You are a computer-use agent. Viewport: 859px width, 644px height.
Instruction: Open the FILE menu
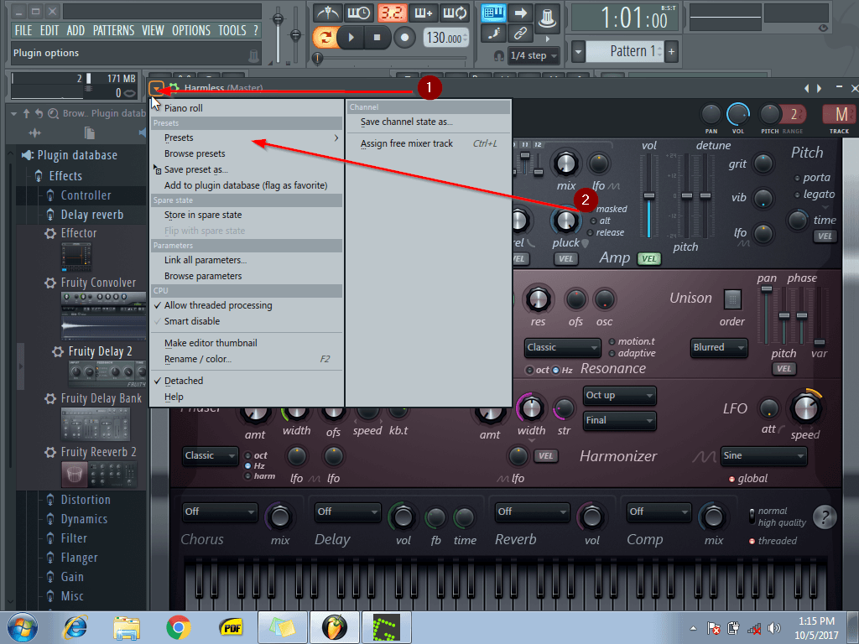[x=23, y=31]
